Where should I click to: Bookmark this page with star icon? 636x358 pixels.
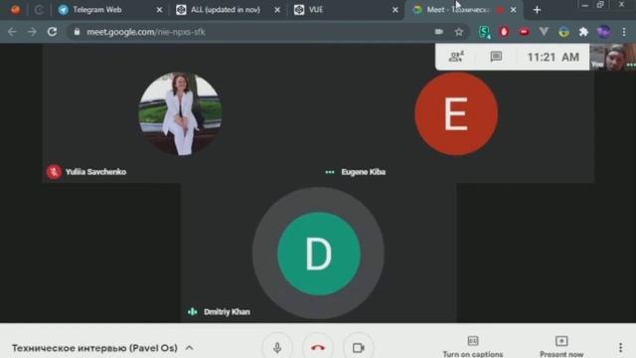[459, 32]
